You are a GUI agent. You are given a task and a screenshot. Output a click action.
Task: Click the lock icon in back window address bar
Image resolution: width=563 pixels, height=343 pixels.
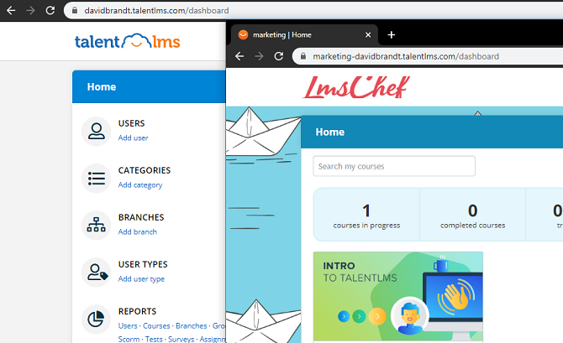tap(75, 10)
